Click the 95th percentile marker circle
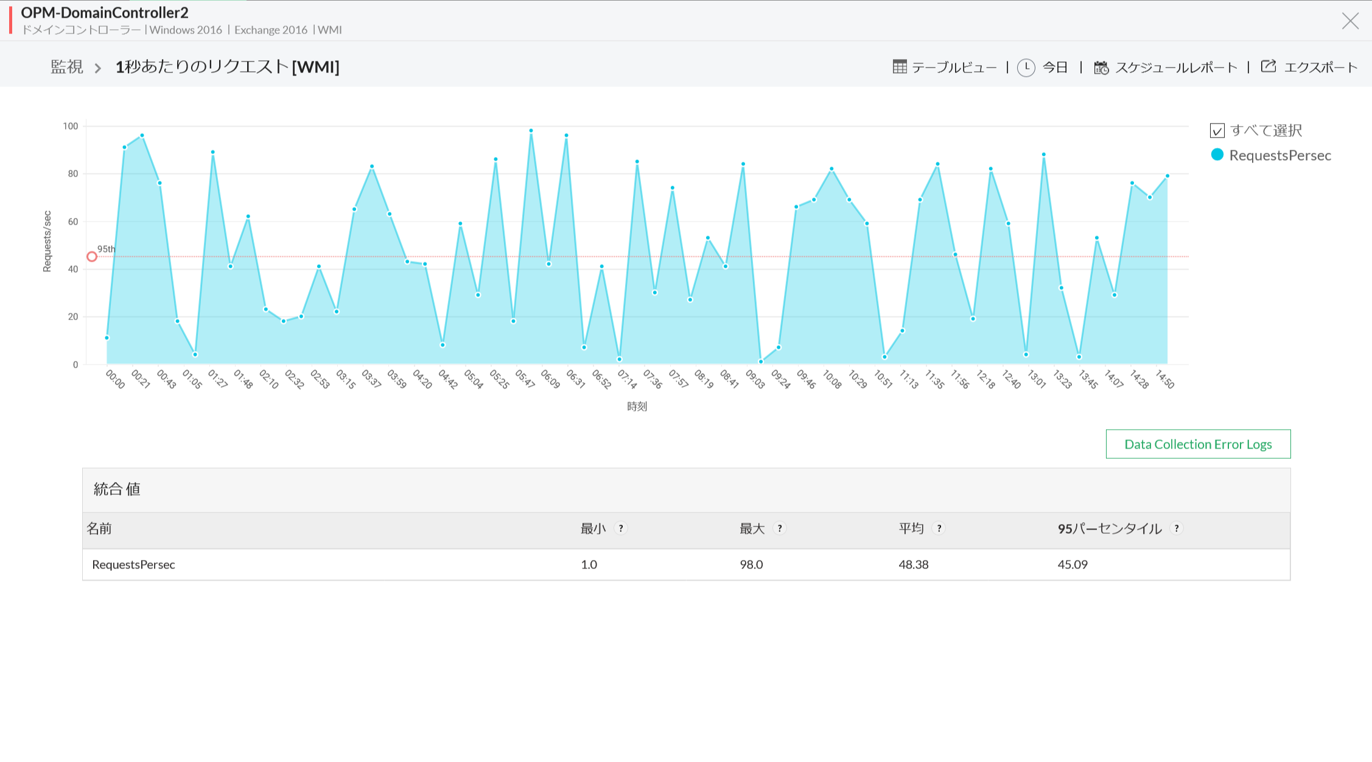The width and height of the screenshot is (1372, 762). (92, 257)
